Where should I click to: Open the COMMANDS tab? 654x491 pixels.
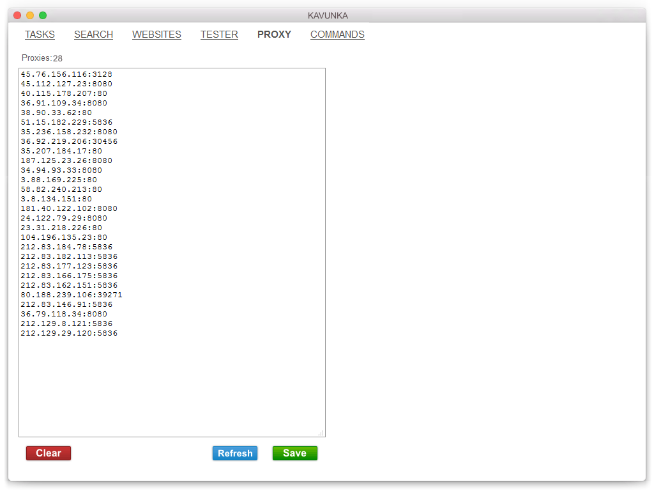coord(337,35)
